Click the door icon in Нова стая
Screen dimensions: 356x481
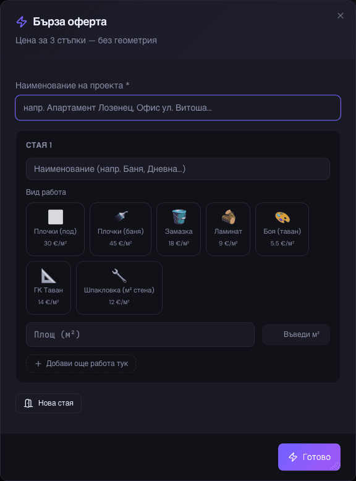[x=28, y=403]
